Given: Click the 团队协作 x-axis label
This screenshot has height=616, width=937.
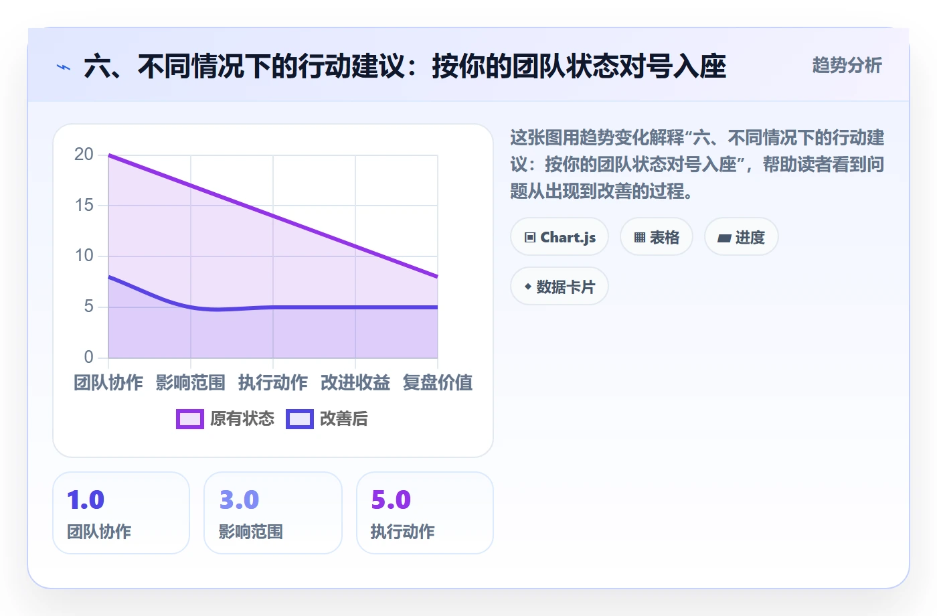Looking at the screenshot, I should coord(108,383).
